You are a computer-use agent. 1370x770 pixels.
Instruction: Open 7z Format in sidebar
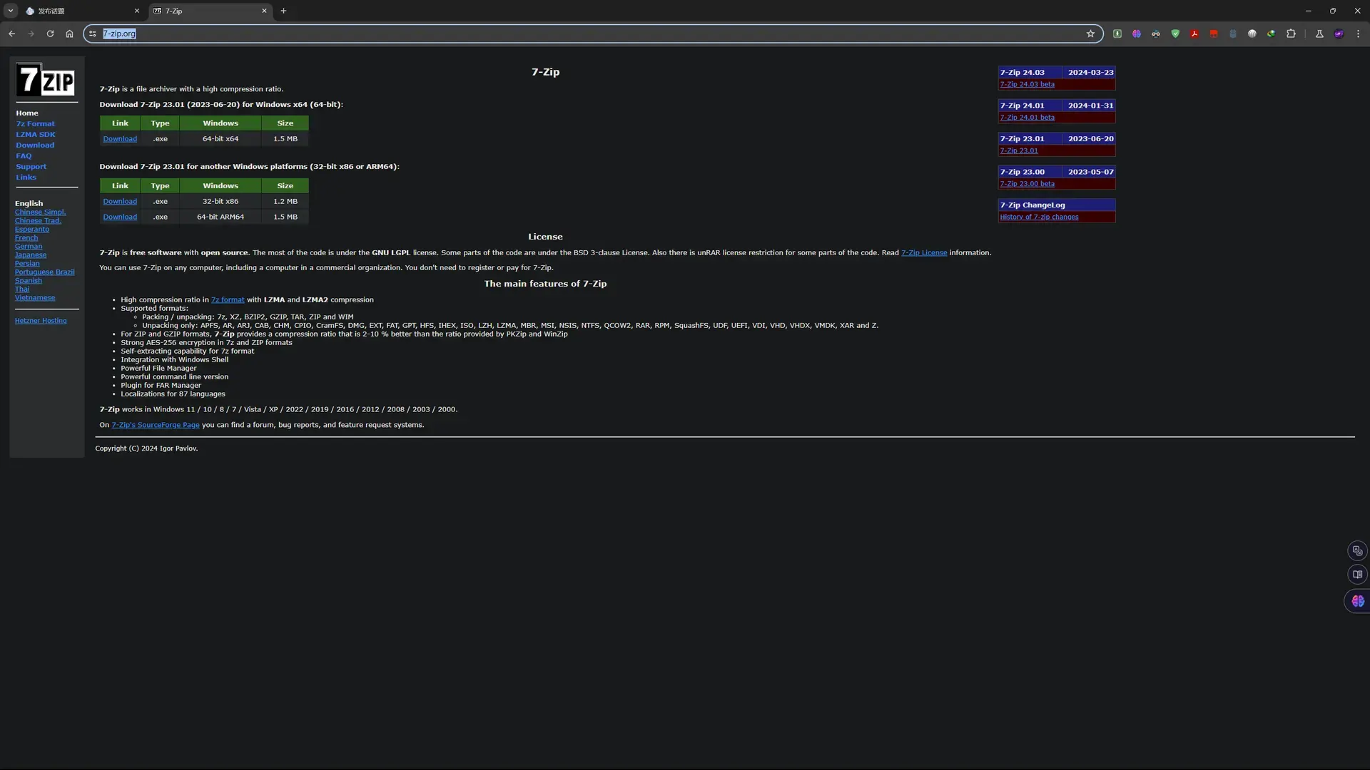pos(35,124)
